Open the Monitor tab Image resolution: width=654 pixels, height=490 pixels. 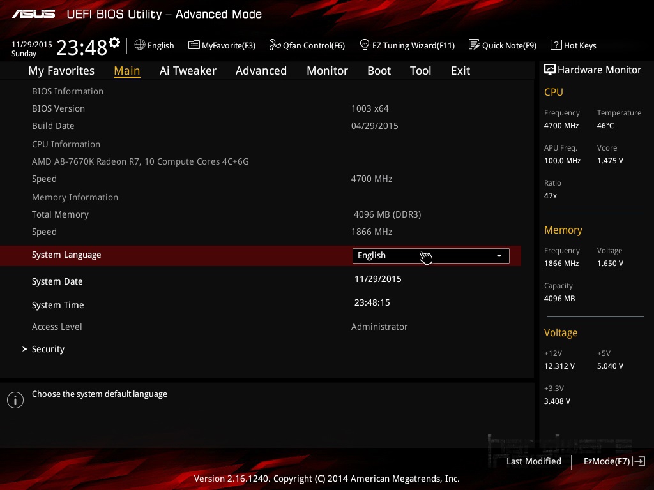point(327,71)
